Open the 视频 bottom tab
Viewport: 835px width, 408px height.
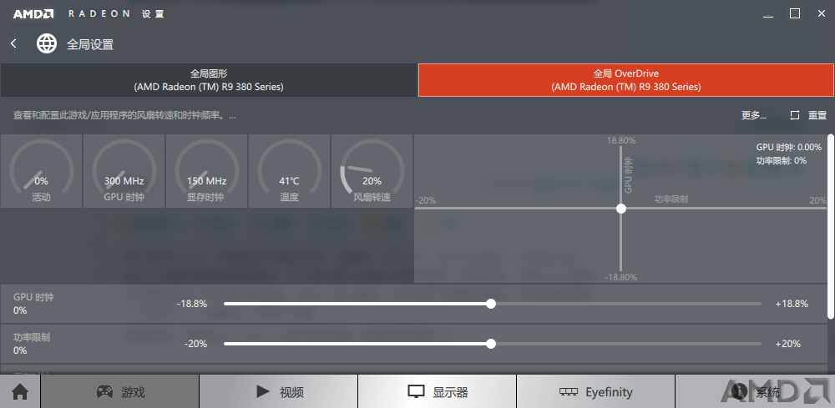[x=279, y=392]
